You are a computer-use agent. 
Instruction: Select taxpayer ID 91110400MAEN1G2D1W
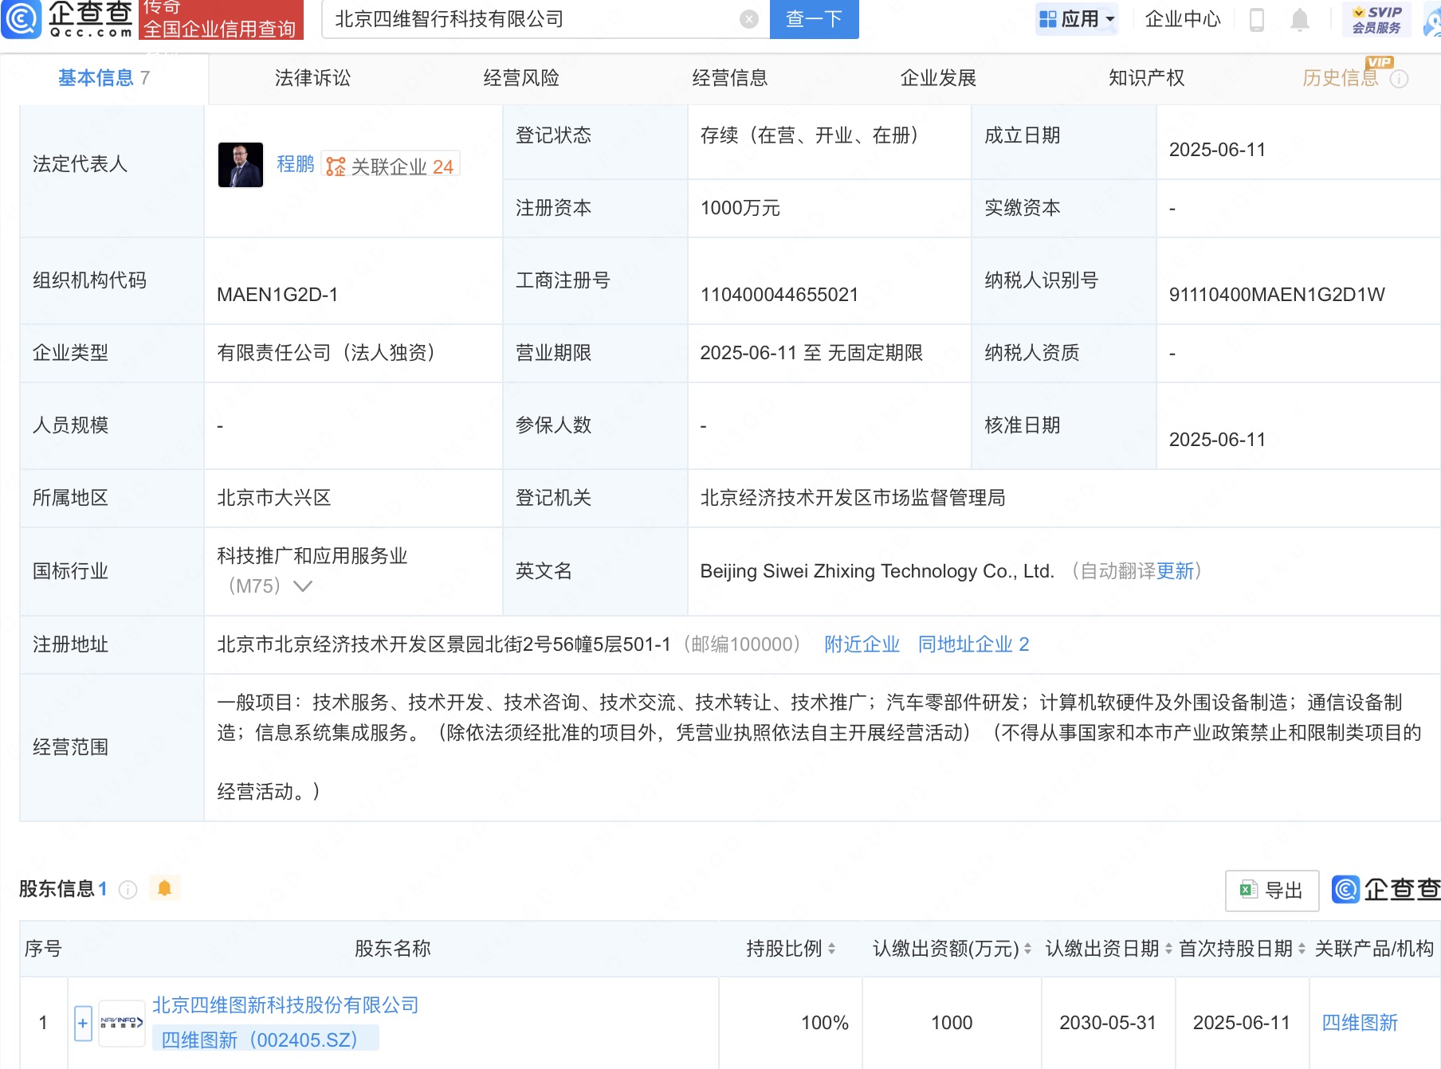tap(1277, 295)
